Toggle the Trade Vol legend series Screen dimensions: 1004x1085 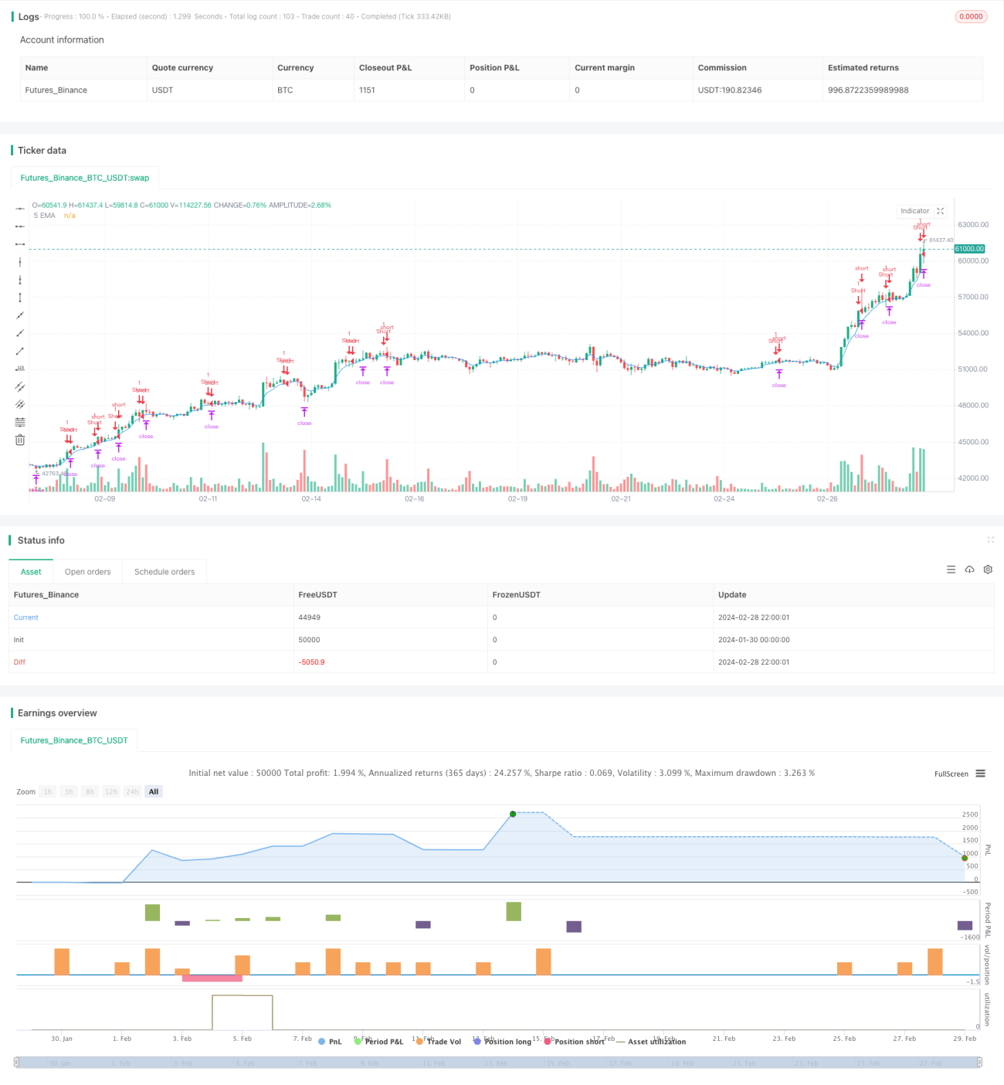pyautogui.click(x=439, y=1042)
